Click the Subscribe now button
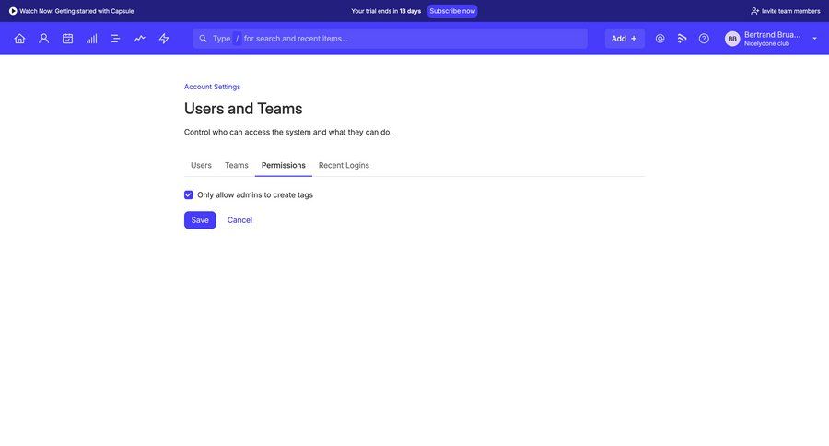The image size is (829, 446). click(452, 11)
